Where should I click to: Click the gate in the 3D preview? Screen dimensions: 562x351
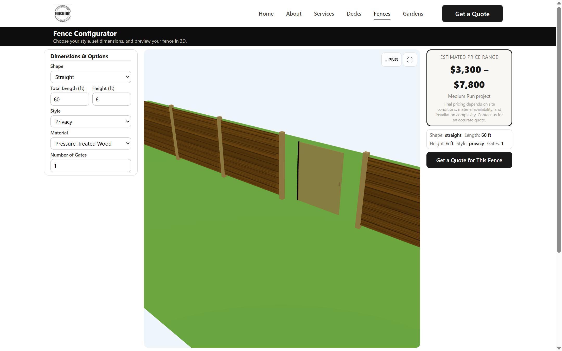(x=321, y=179)
